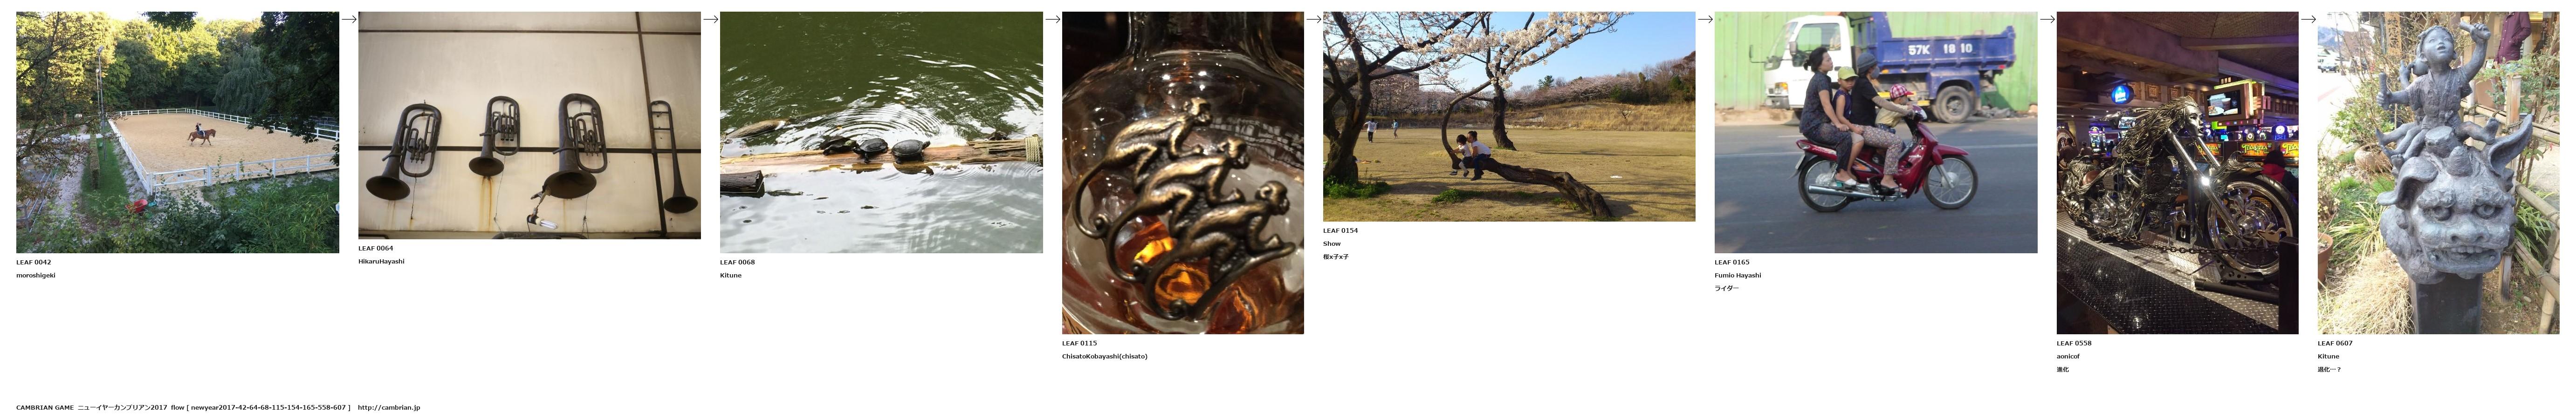The image size is (2576, 419).
Task: Click the arrow after the monkeys image
Action: click(x=1313, y=19)
